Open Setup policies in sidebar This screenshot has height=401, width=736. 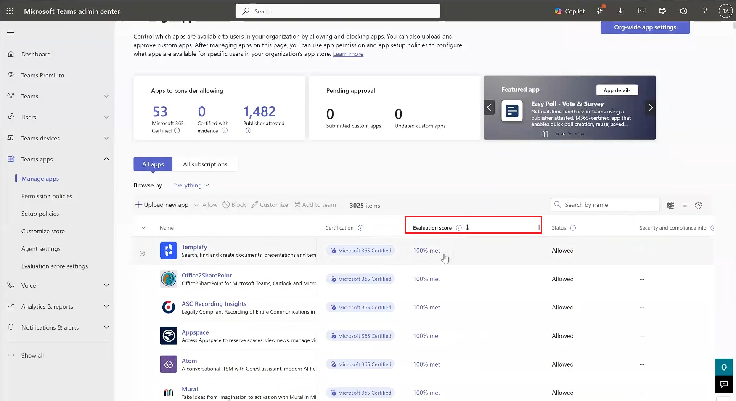tap(40, 214)
